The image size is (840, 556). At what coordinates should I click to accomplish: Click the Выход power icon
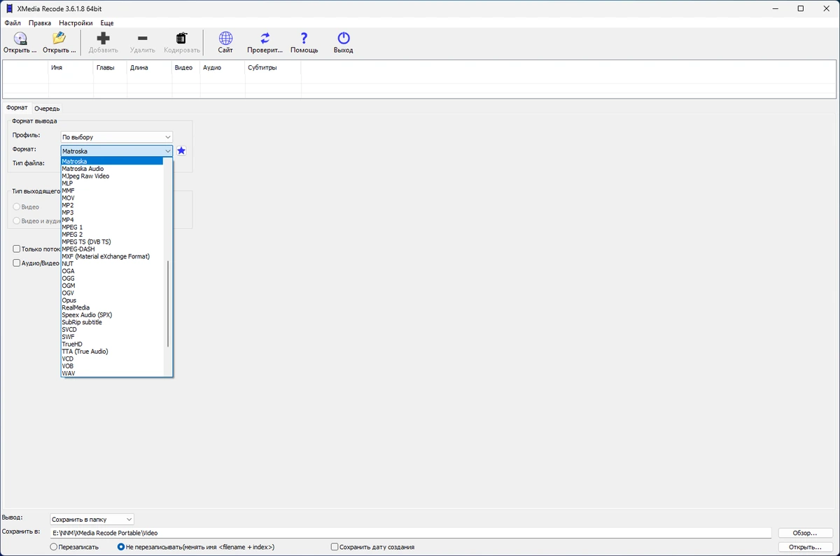point(344,39)
